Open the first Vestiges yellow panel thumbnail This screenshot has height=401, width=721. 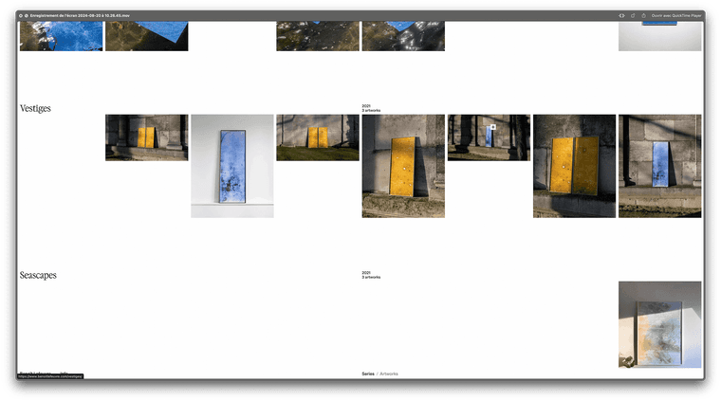[x=146, y=137]
